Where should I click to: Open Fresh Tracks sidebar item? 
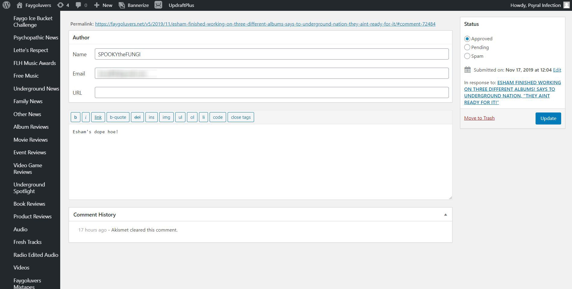point(27,242)
